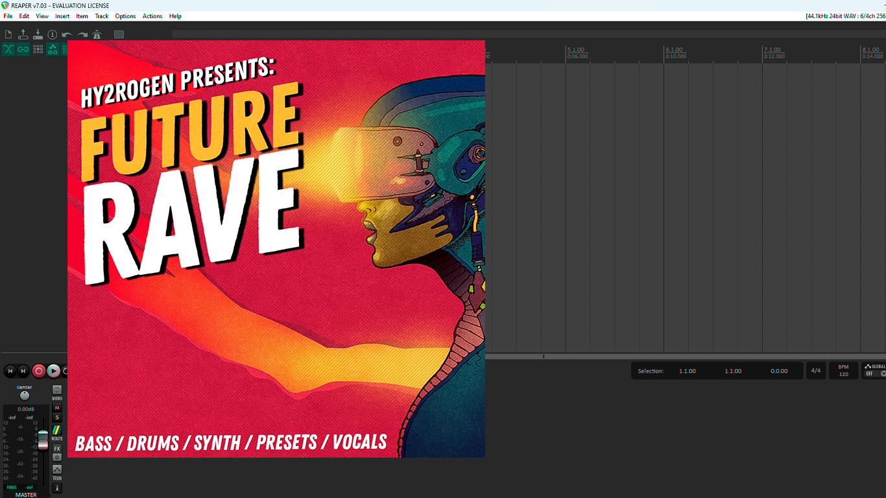Click the open project (upload arrow) icon
The image size is (886, 498).
(23, 34)
